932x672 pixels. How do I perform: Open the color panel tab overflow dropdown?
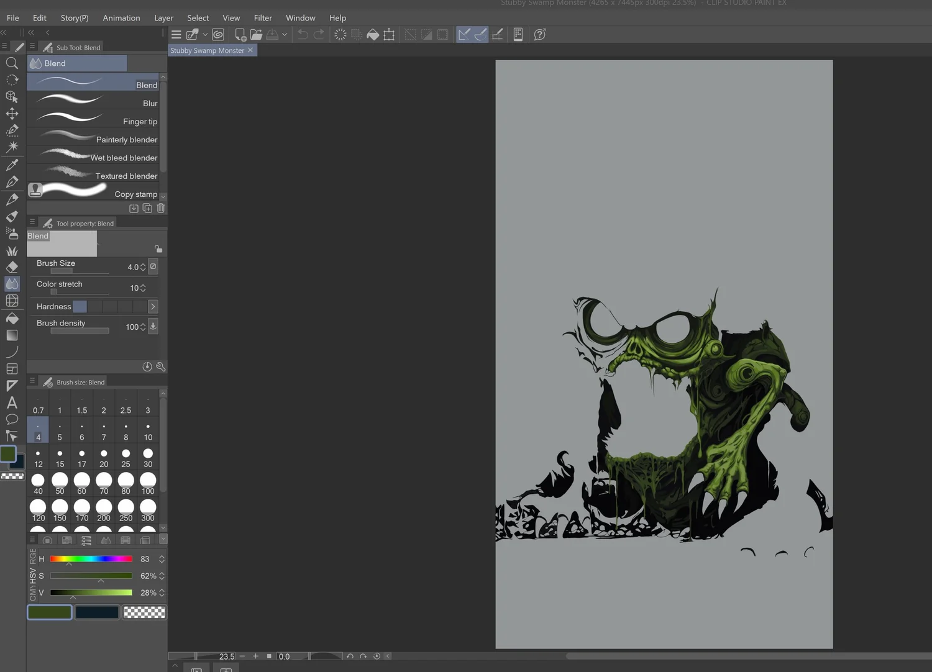coord(163,539)
